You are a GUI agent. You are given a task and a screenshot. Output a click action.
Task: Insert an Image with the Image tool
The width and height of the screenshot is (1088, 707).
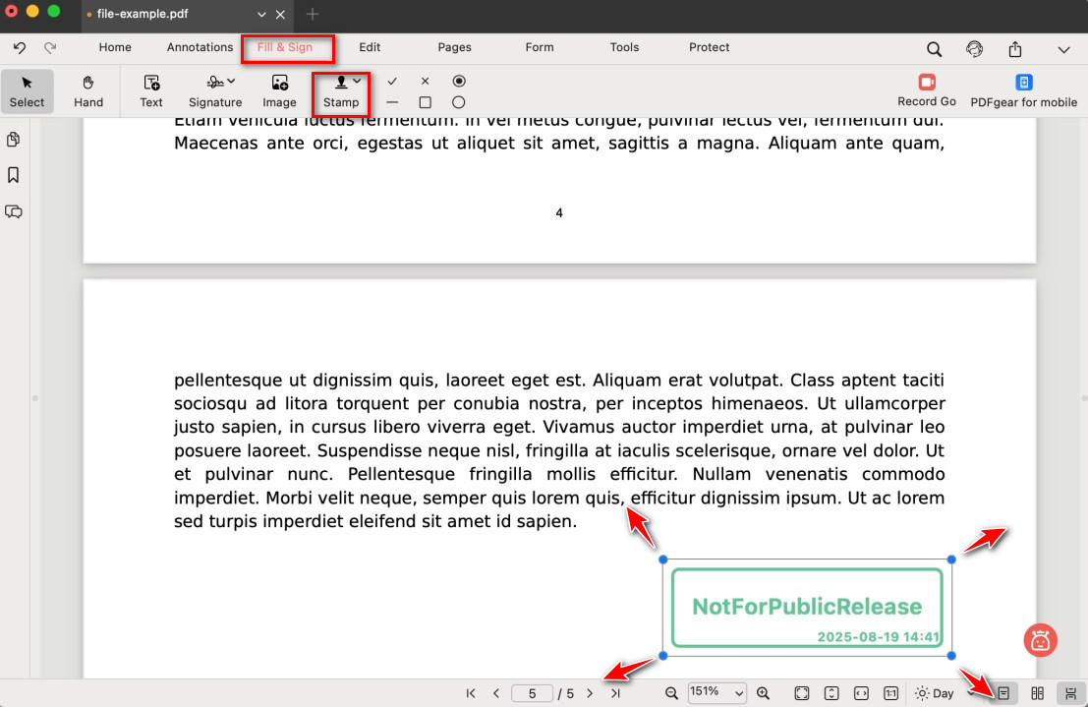pyautogui.click(x=279, y=90)
